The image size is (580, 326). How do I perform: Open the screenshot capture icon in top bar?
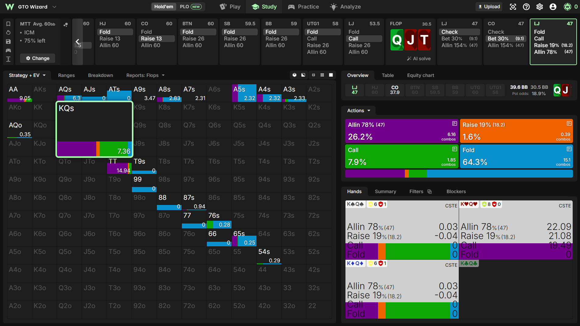(513, 7)
